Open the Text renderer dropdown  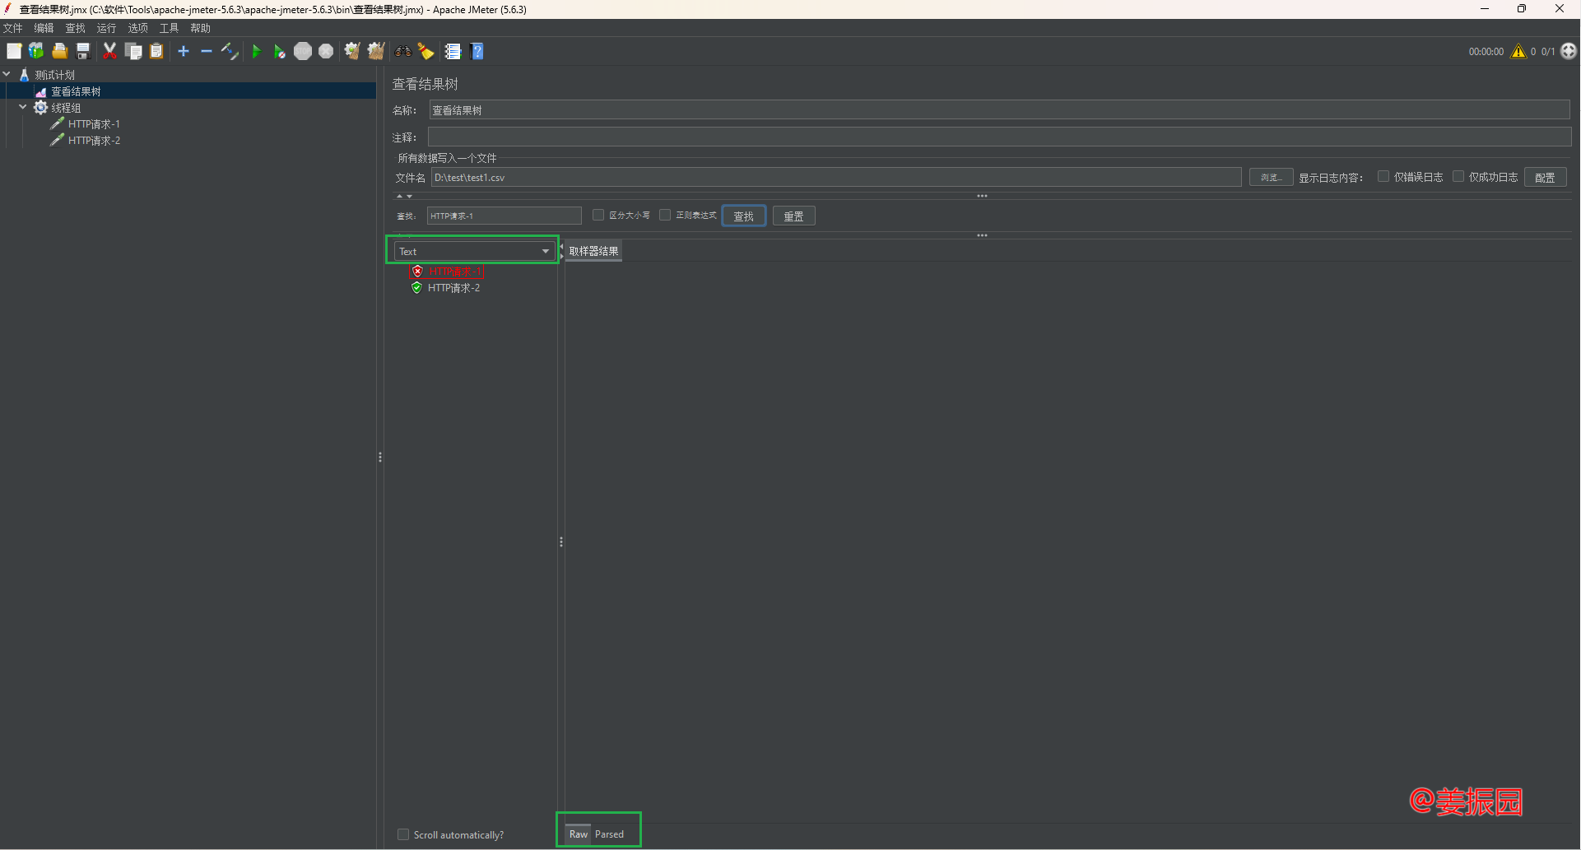[473, 251]
